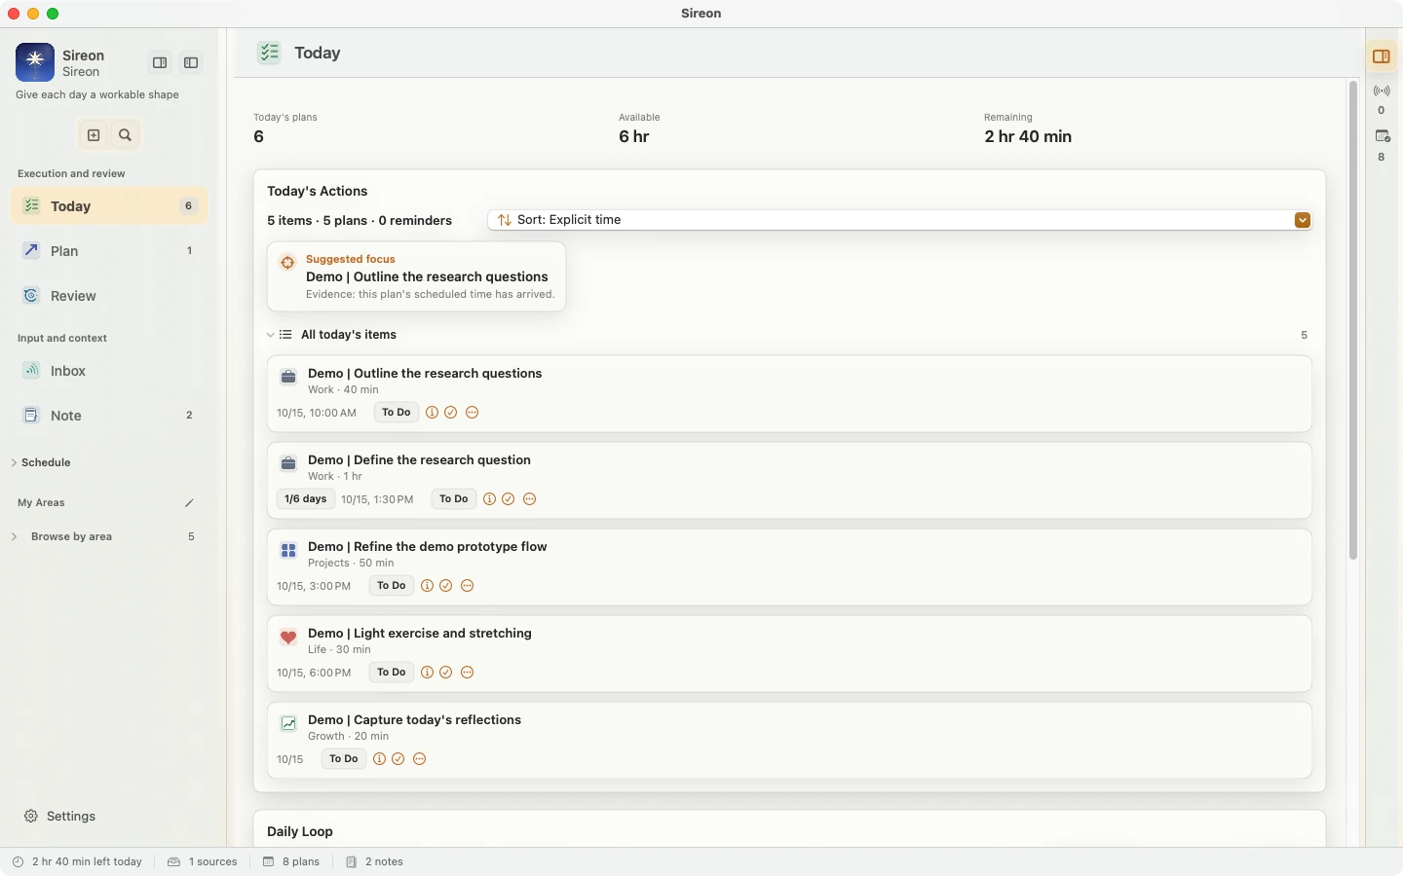Collapse the All today's items list
The width and height of the screenshot is (1403, 876).
pyautogui.click(x=270, y=335)
